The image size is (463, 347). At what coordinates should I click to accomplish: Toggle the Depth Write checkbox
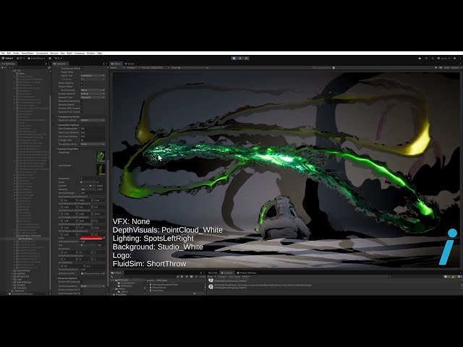pos(82,72)
